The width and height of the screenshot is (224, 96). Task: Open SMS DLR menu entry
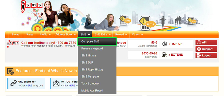[x=97, y=63]
